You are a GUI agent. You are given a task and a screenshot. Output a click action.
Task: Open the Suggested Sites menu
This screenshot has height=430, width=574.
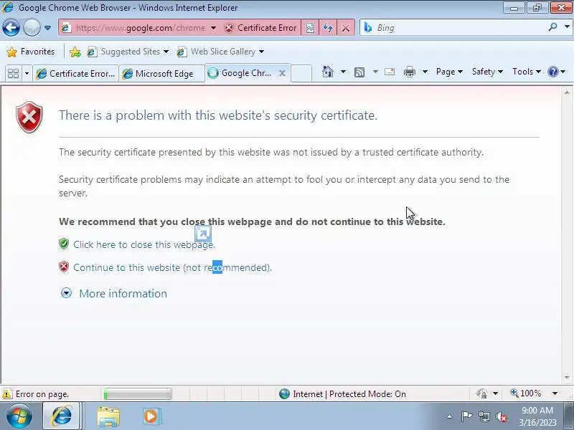point(128,52)
